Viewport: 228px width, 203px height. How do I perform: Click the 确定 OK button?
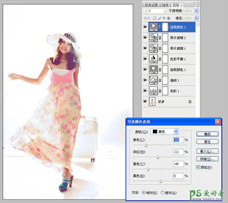pos(207,134)
